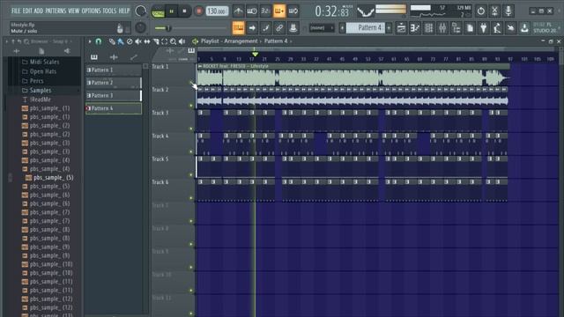Pause playback with the pause button
Image resolution: width=564 pixels, height=317 pixels.
(172, 11)
